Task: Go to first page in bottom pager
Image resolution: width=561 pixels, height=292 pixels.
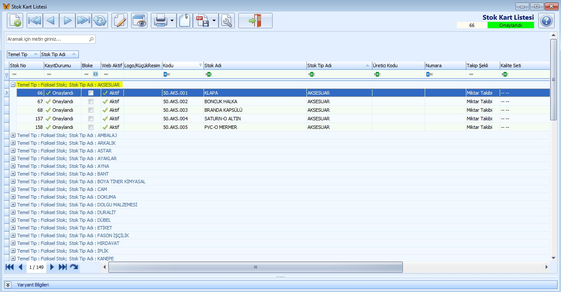Action: [x=9, y=267]
